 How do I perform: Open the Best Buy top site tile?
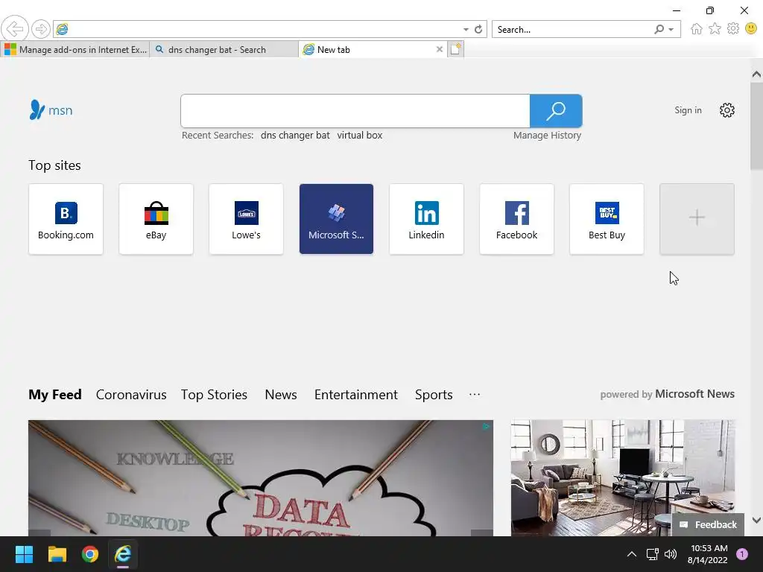607,219
